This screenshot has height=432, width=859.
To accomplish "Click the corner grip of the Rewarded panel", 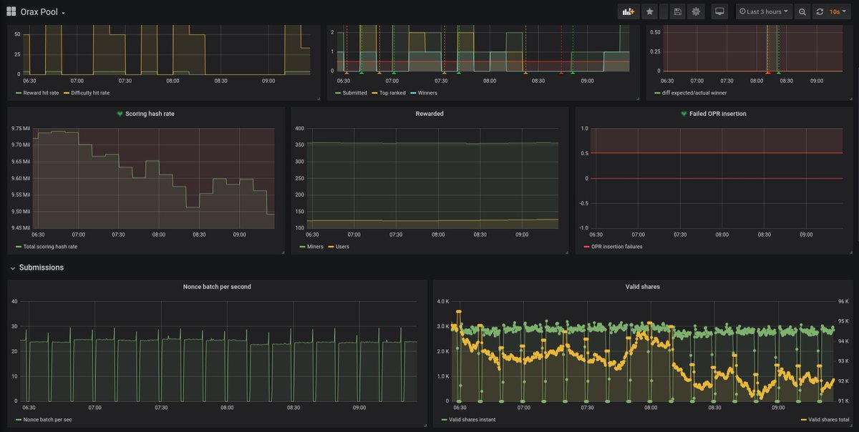I will click(566, 252).
